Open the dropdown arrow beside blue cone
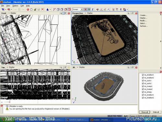Viewport: 162px width, 122px height. (x=50, y=9)
